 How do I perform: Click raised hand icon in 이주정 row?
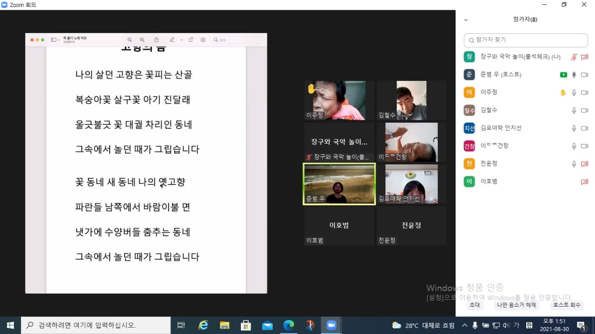pyautogui.click(x=563, y=92)
